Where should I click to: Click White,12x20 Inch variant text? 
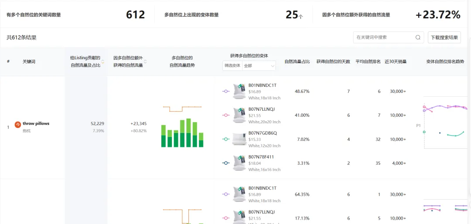pos(264,146)
